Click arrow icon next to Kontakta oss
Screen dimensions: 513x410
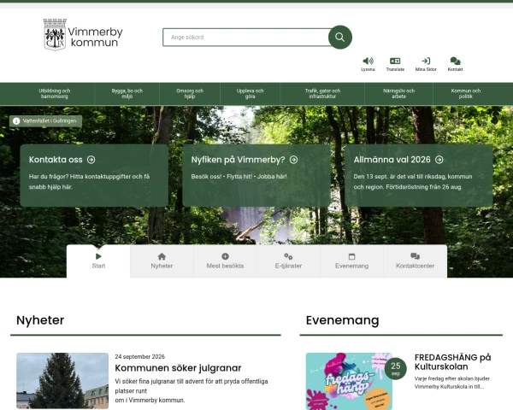tap(91, 160)
